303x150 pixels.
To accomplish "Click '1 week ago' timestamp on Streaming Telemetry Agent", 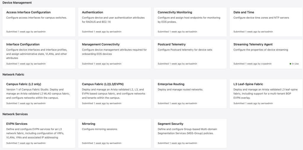I will point(251,64).
